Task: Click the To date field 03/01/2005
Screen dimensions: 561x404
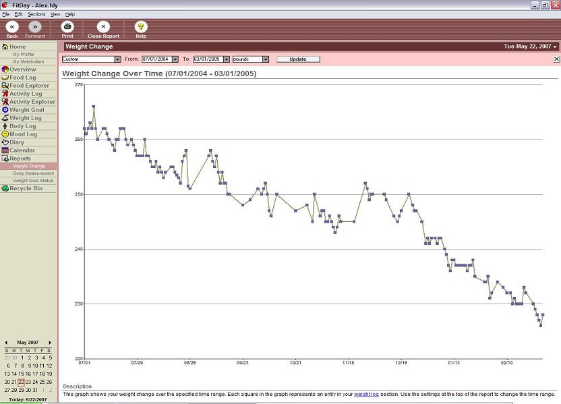Action: click(208, 59)
